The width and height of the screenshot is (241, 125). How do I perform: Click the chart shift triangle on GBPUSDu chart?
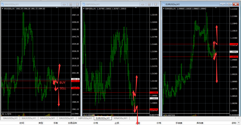(137, 8)
